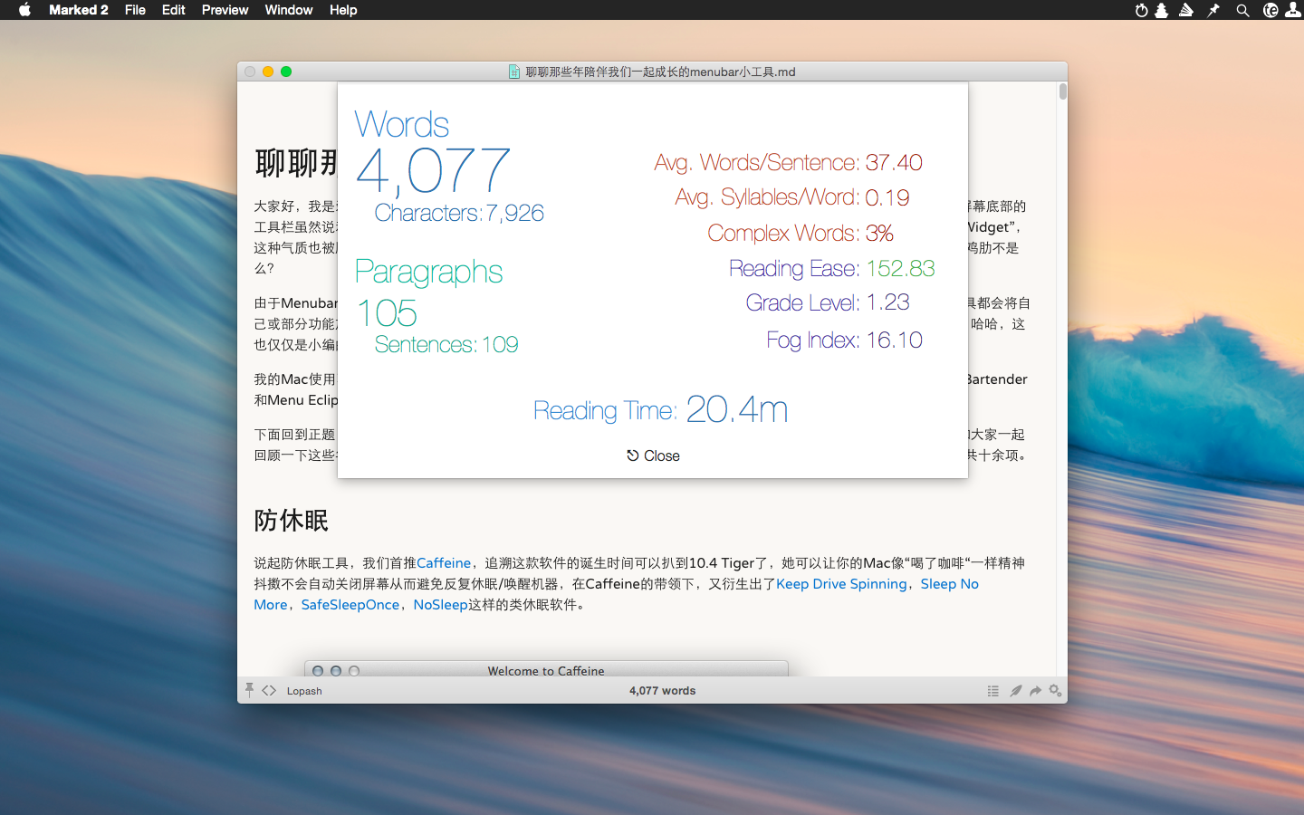This screenshot has height=815, width=1304.
Task: Pin the preview window with the pushpin icon
Action: 249,690
